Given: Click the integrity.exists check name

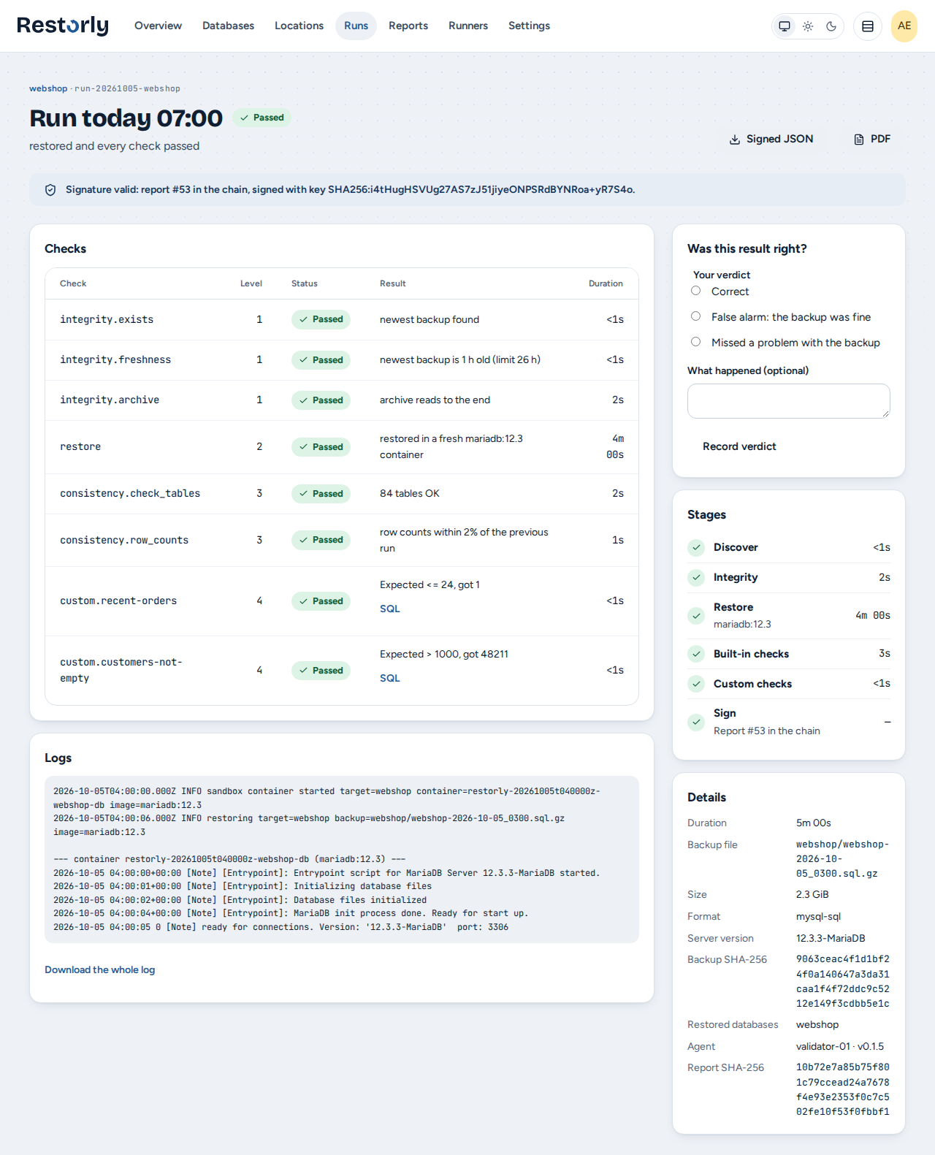Looking at the screenshot, I should pos(107,320).
